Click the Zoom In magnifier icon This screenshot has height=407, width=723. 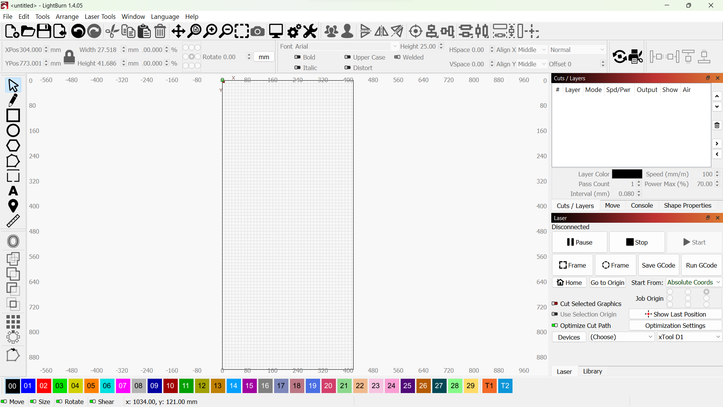click(210, 31)
